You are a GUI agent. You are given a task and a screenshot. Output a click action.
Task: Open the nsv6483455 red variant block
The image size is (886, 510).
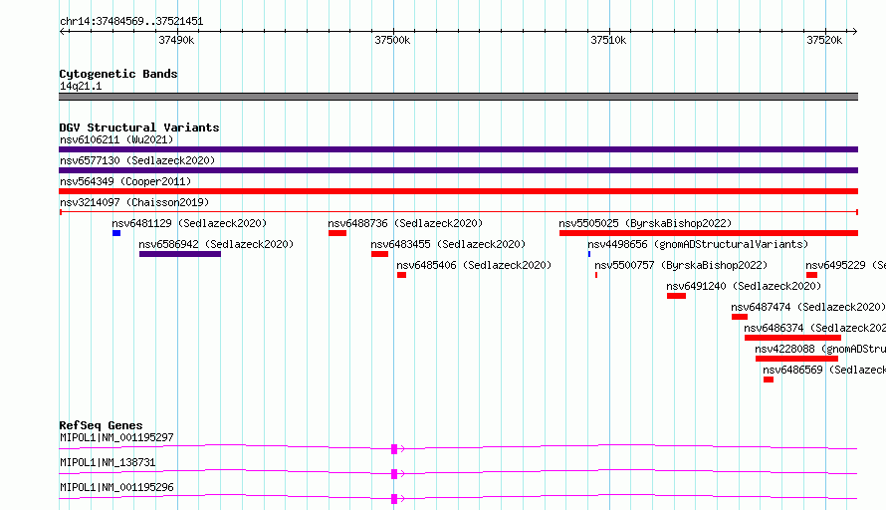(379, 254)
